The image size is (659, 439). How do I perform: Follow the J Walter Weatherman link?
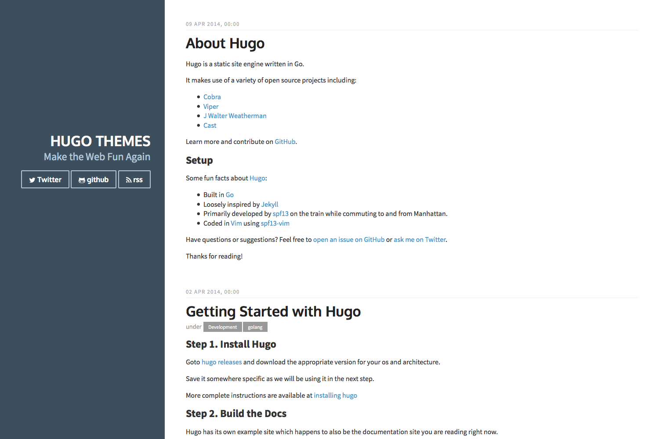pyautogui.click(x=235, y=116)
